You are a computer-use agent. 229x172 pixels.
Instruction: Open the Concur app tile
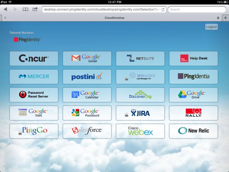click(x=34, y=58)
